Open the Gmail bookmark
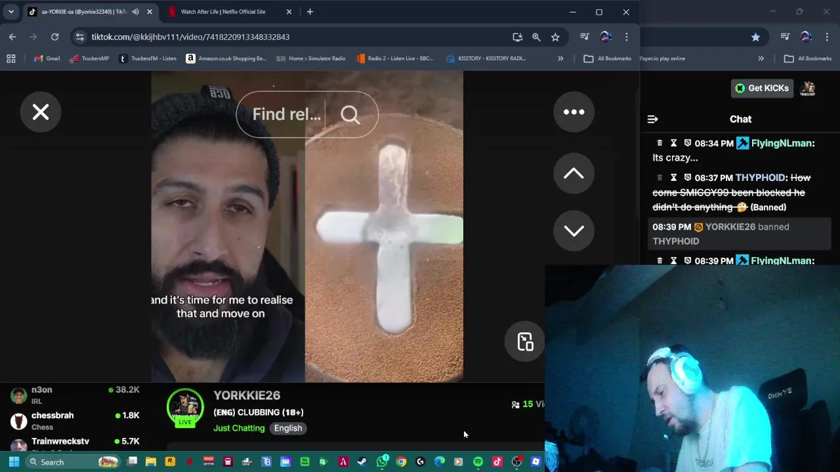840x472 pixels. pyautogui.click(x=47, y=58)
